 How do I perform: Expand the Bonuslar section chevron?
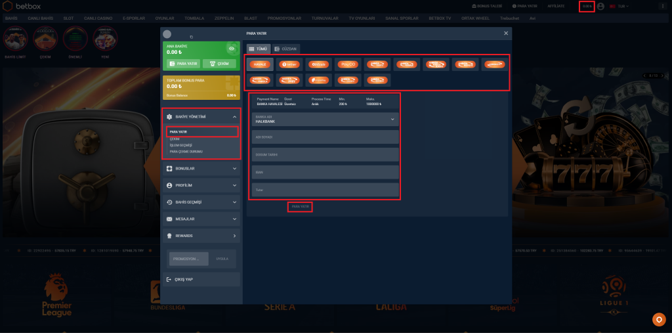(234, 169)
